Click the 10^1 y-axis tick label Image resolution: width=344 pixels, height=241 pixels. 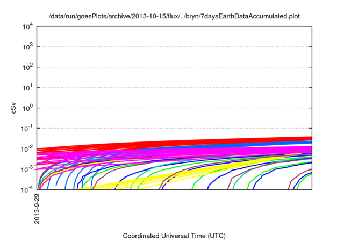28,88
